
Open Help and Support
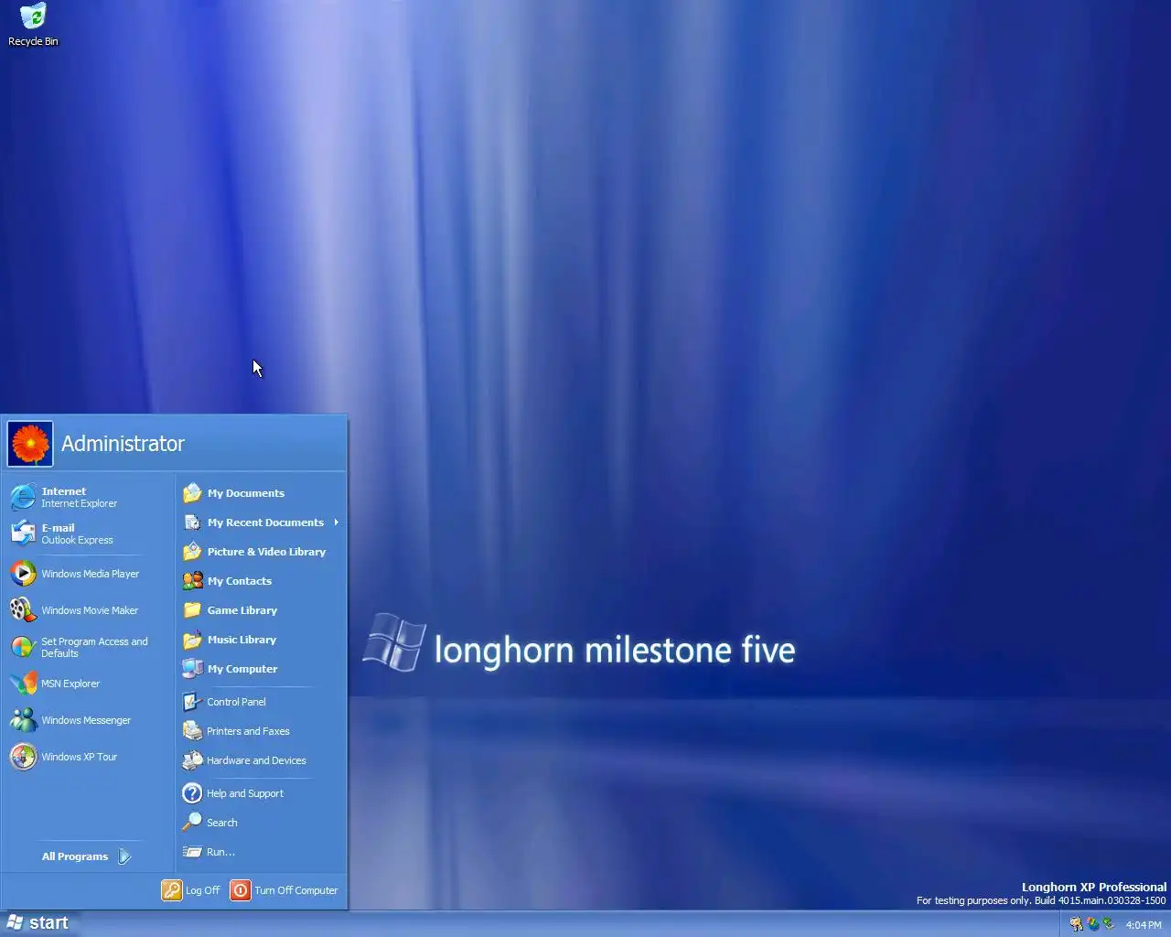(x=261, y=793)
